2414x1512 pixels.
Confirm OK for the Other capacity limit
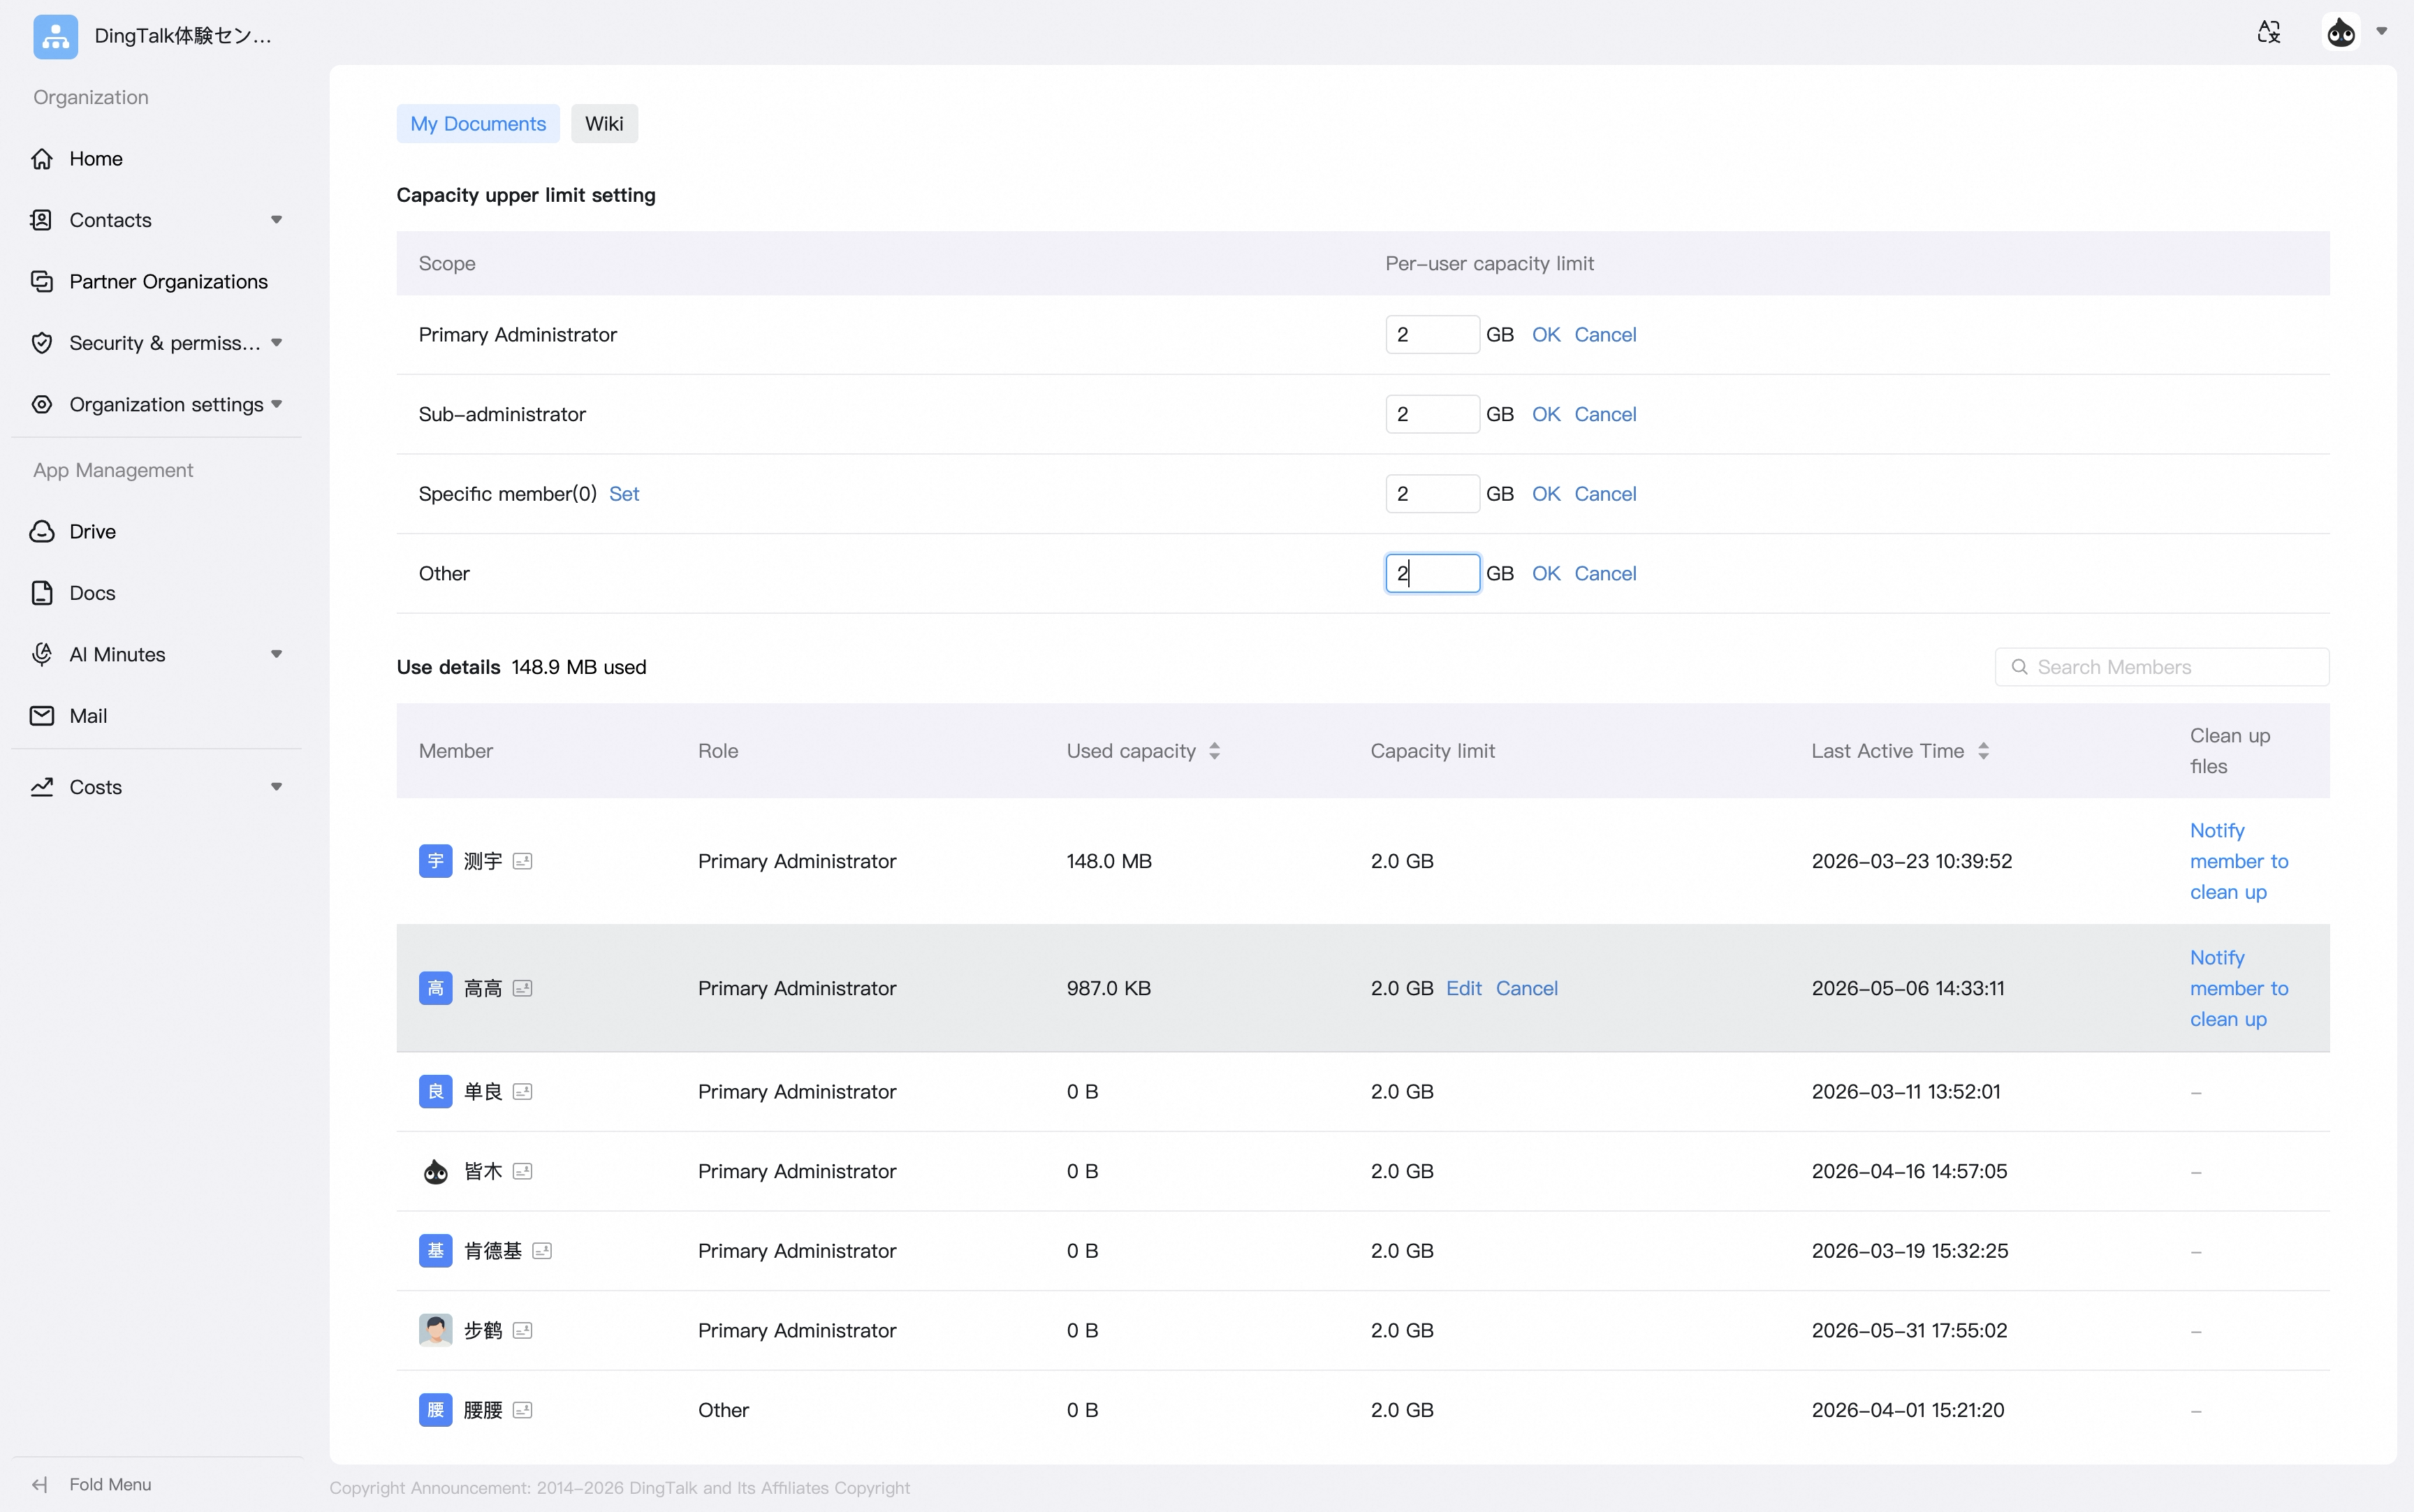pyautogui.click(x=1546, y=573)
